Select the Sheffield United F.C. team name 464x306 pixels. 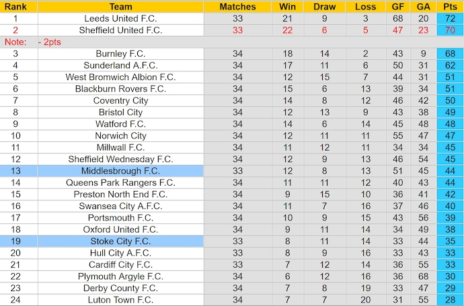click(120, 30)
